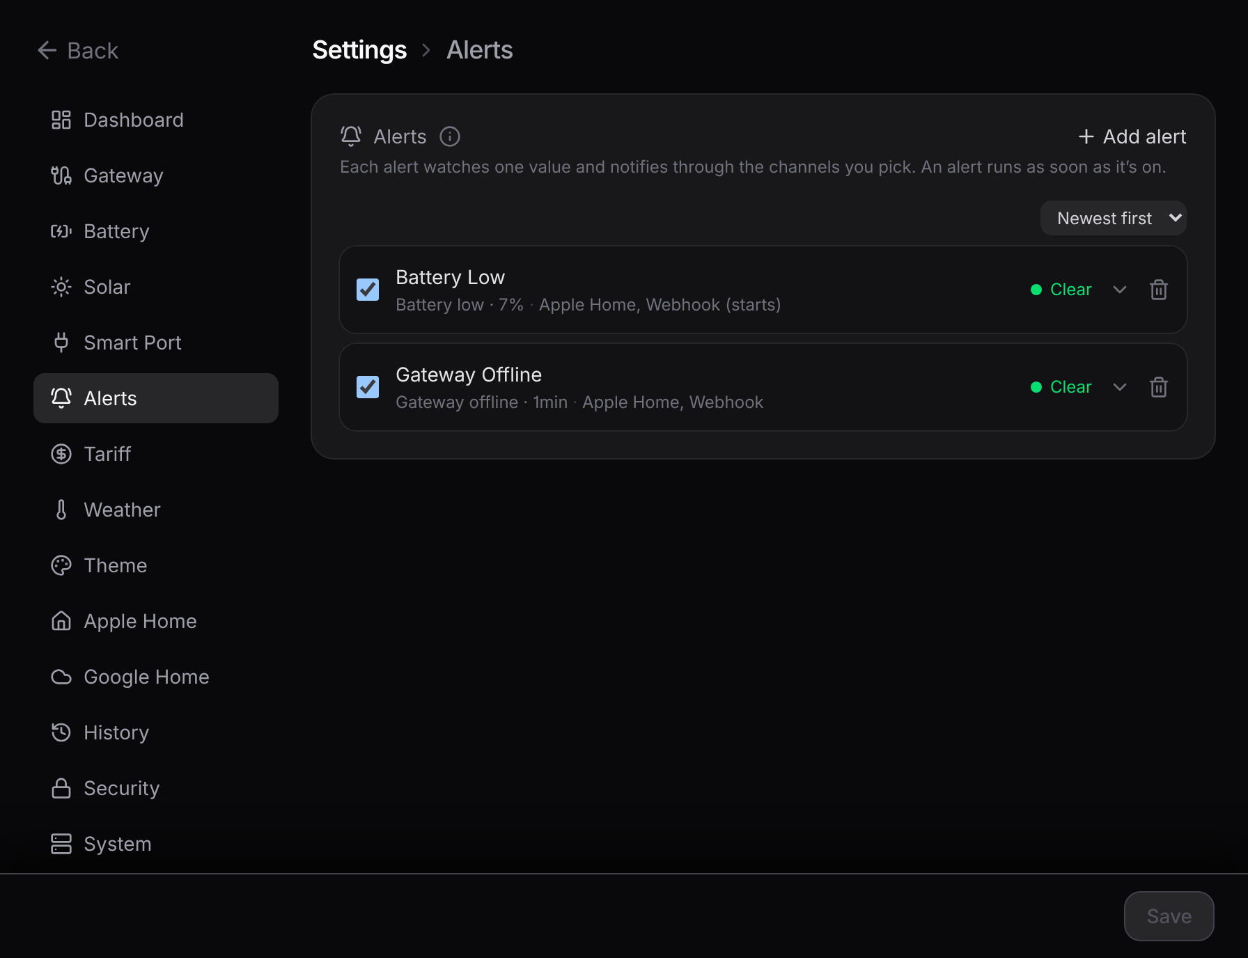Open the Newest first sort dropdown
Viewport: 1248px width, 958px height.
[1114, 218]
